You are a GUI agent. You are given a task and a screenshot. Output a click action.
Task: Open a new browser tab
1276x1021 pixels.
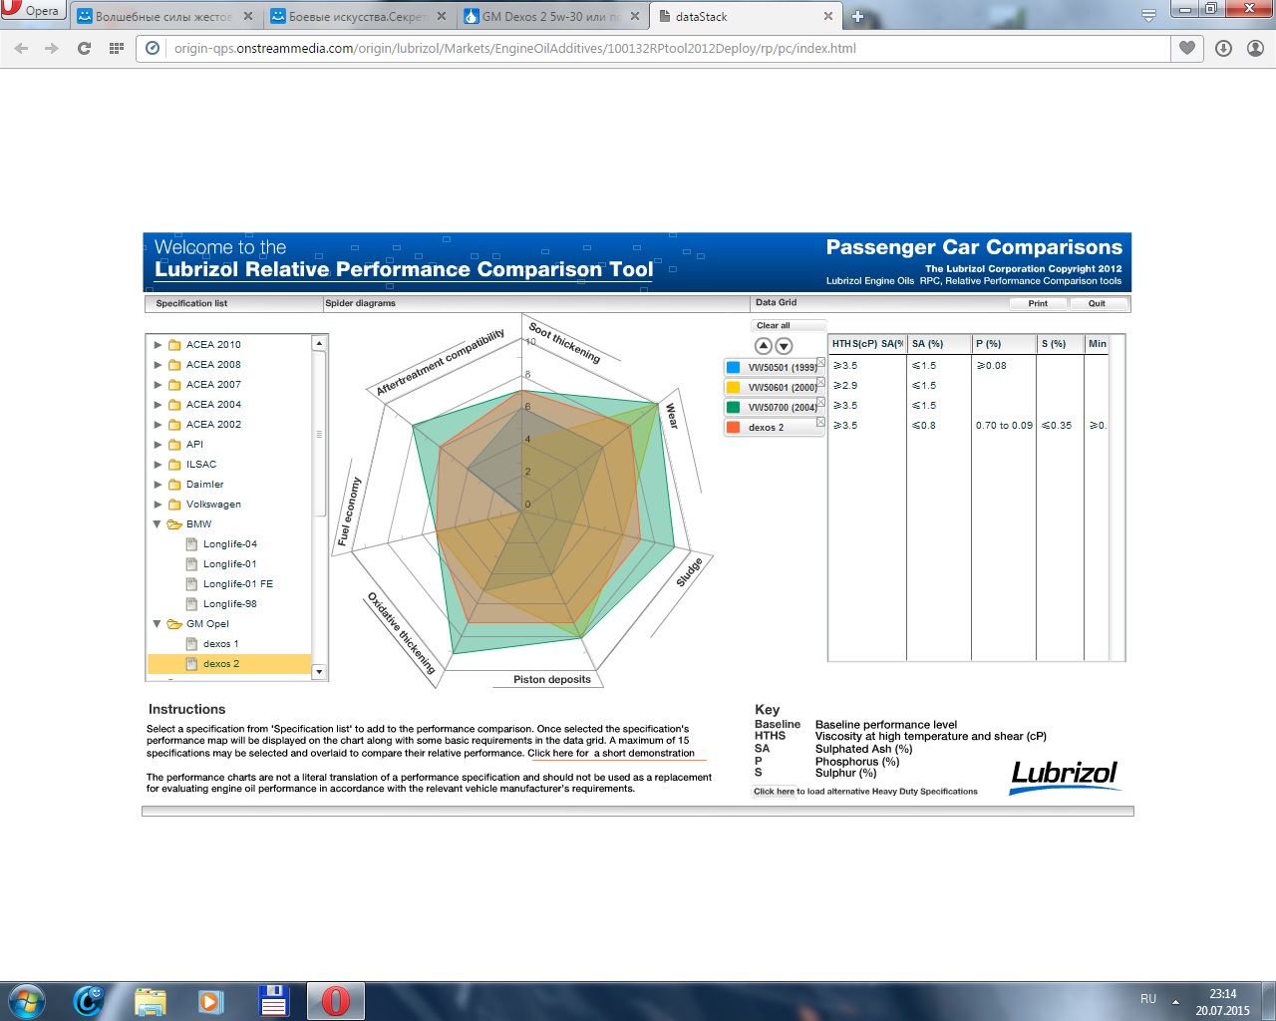click(856, 16)
